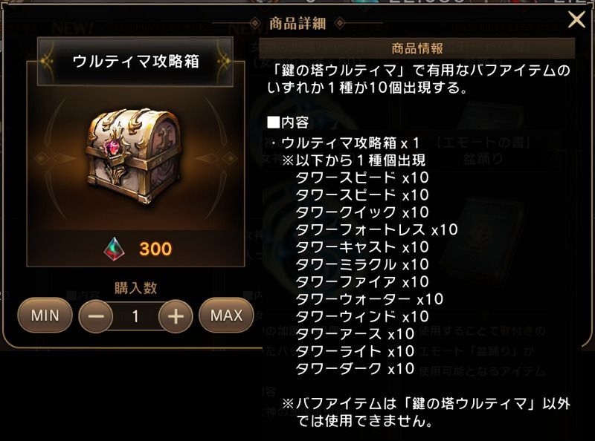Select the タワーミラクル x10 entry
Viewport: 595px width, 441px height.
tap(362, 264)
